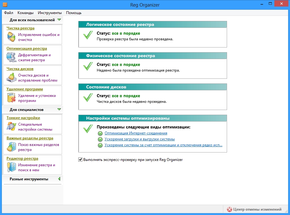This screenshot has width=290, height=215.
Task: Click Ускорение загрузки и выгрузки системы link
Action: click(140, 139)
